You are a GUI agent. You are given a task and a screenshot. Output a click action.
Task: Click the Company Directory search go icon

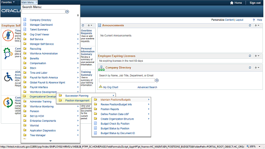tap(157, 80)
